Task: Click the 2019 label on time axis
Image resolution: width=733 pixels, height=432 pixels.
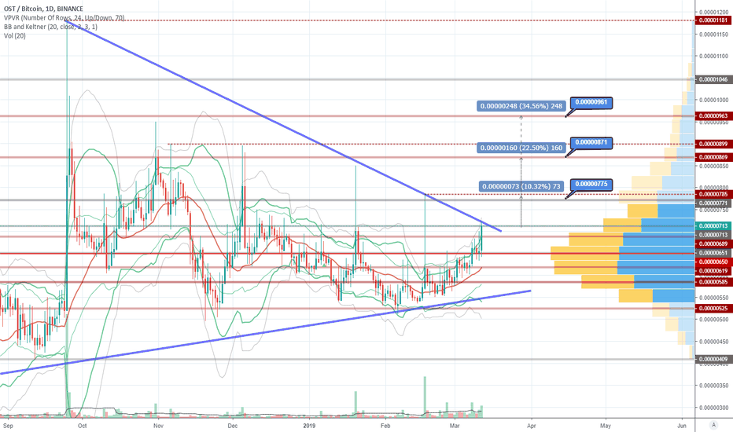Action: click(309, 426)
